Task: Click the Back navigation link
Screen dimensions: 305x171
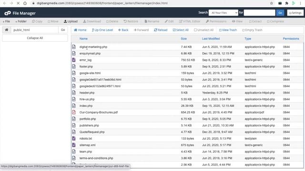Action: pos(123,30)
